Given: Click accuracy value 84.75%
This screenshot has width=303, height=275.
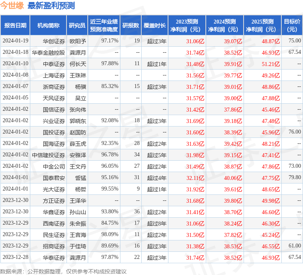Looking at the screenshot, I should click(x=110, y=223).
